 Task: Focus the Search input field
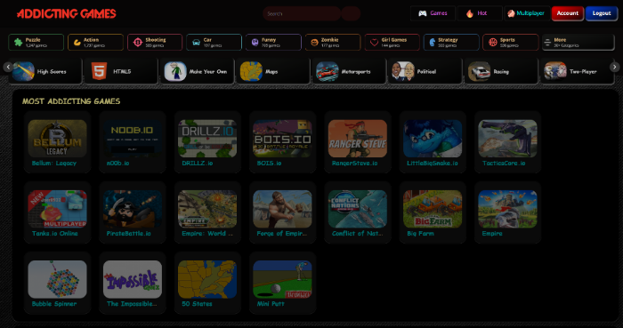click(302, 13)
